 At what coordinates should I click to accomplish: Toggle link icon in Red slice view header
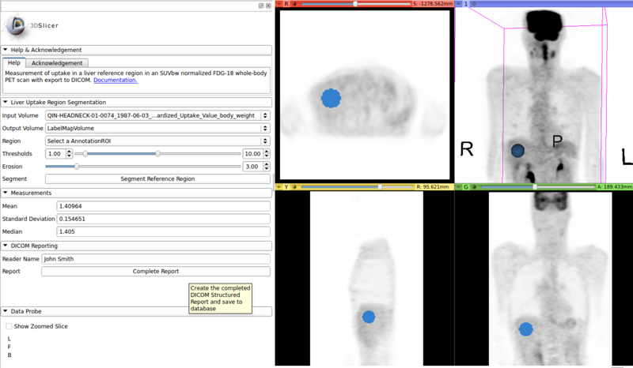pos(295,4)
